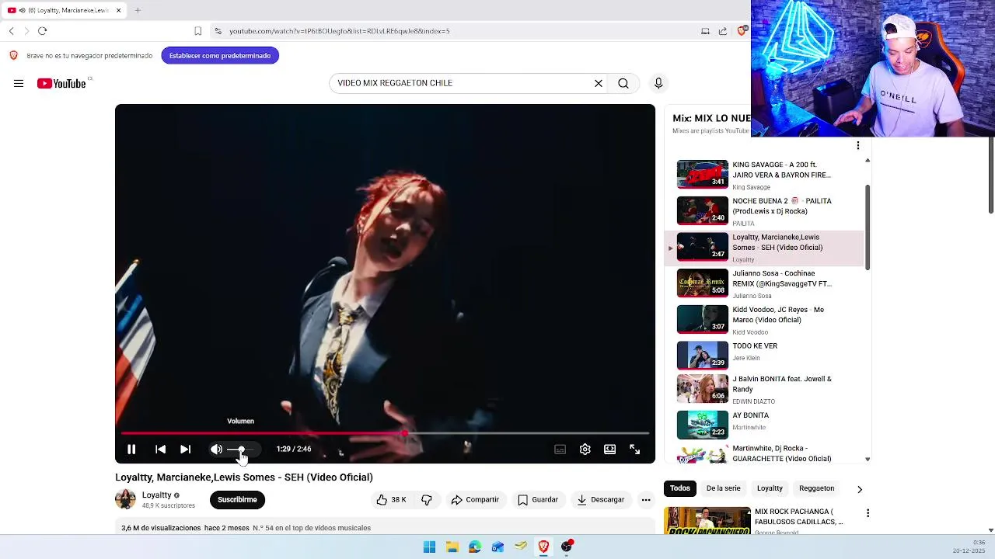The width and height of the screenshot is (995, 559).
Task: Select the Reggaeton filter chip
Action: [816, 488]
